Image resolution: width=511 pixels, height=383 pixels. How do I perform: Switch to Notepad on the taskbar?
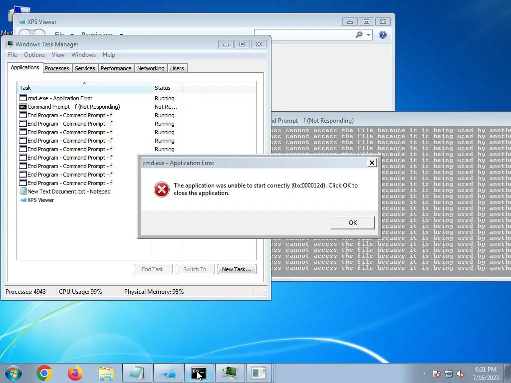137,373
